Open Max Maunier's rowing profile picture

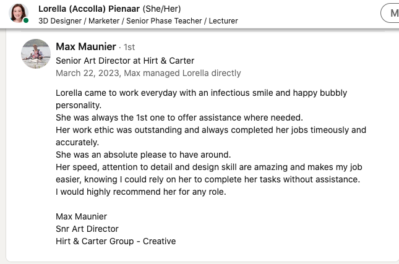coord(36,54)
